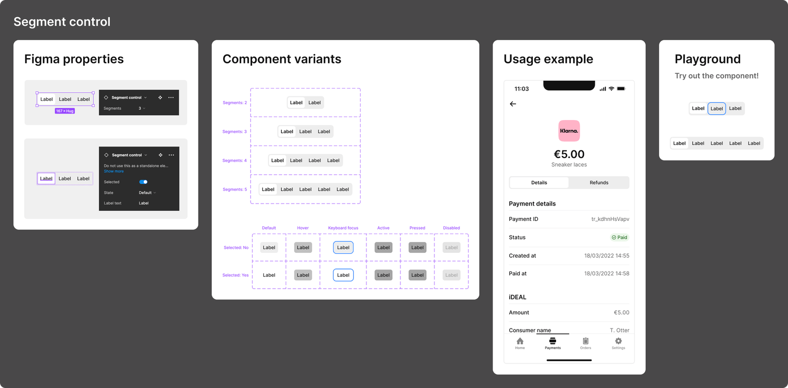Click the pink Klarna logo
788x388 pixels.
coord(569,131)
